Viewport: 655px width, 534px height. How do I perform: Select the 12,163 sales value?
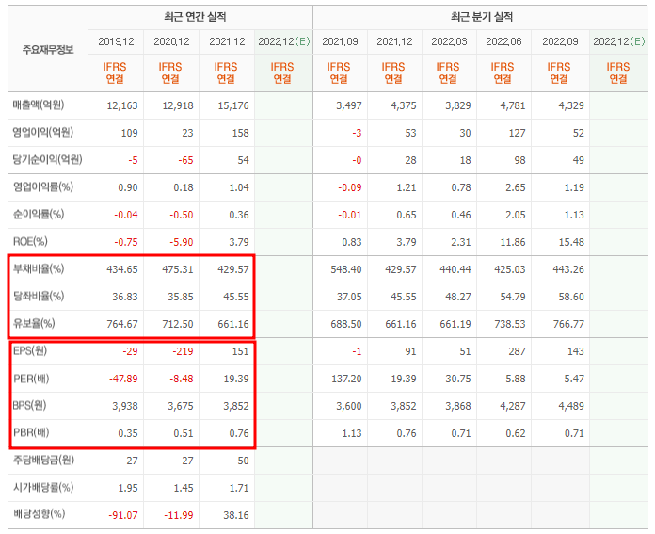[x=122, y=105]
